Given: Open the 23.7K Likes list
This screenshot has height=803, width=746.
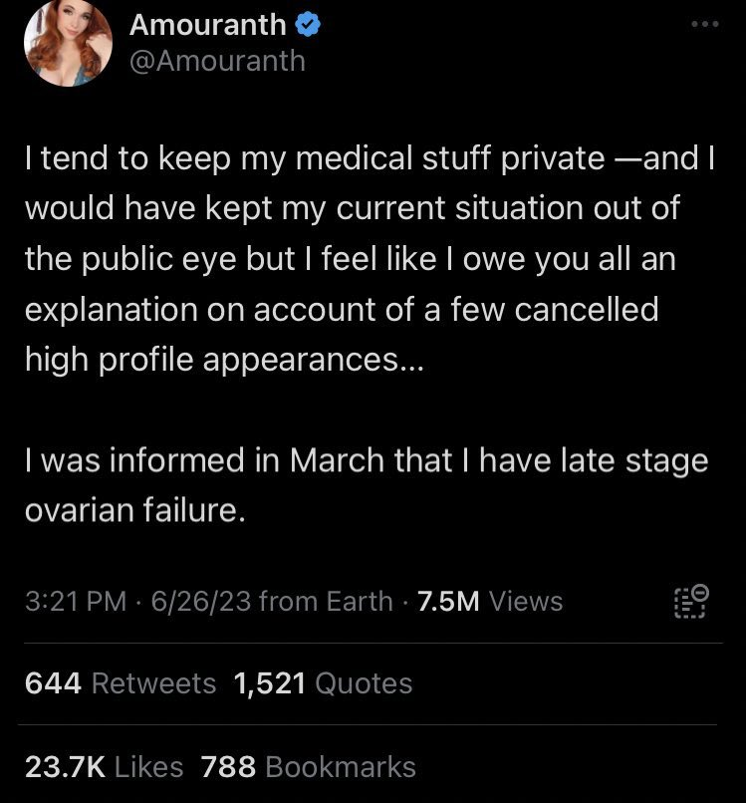Looking at the screenshot, I should 104,766.
